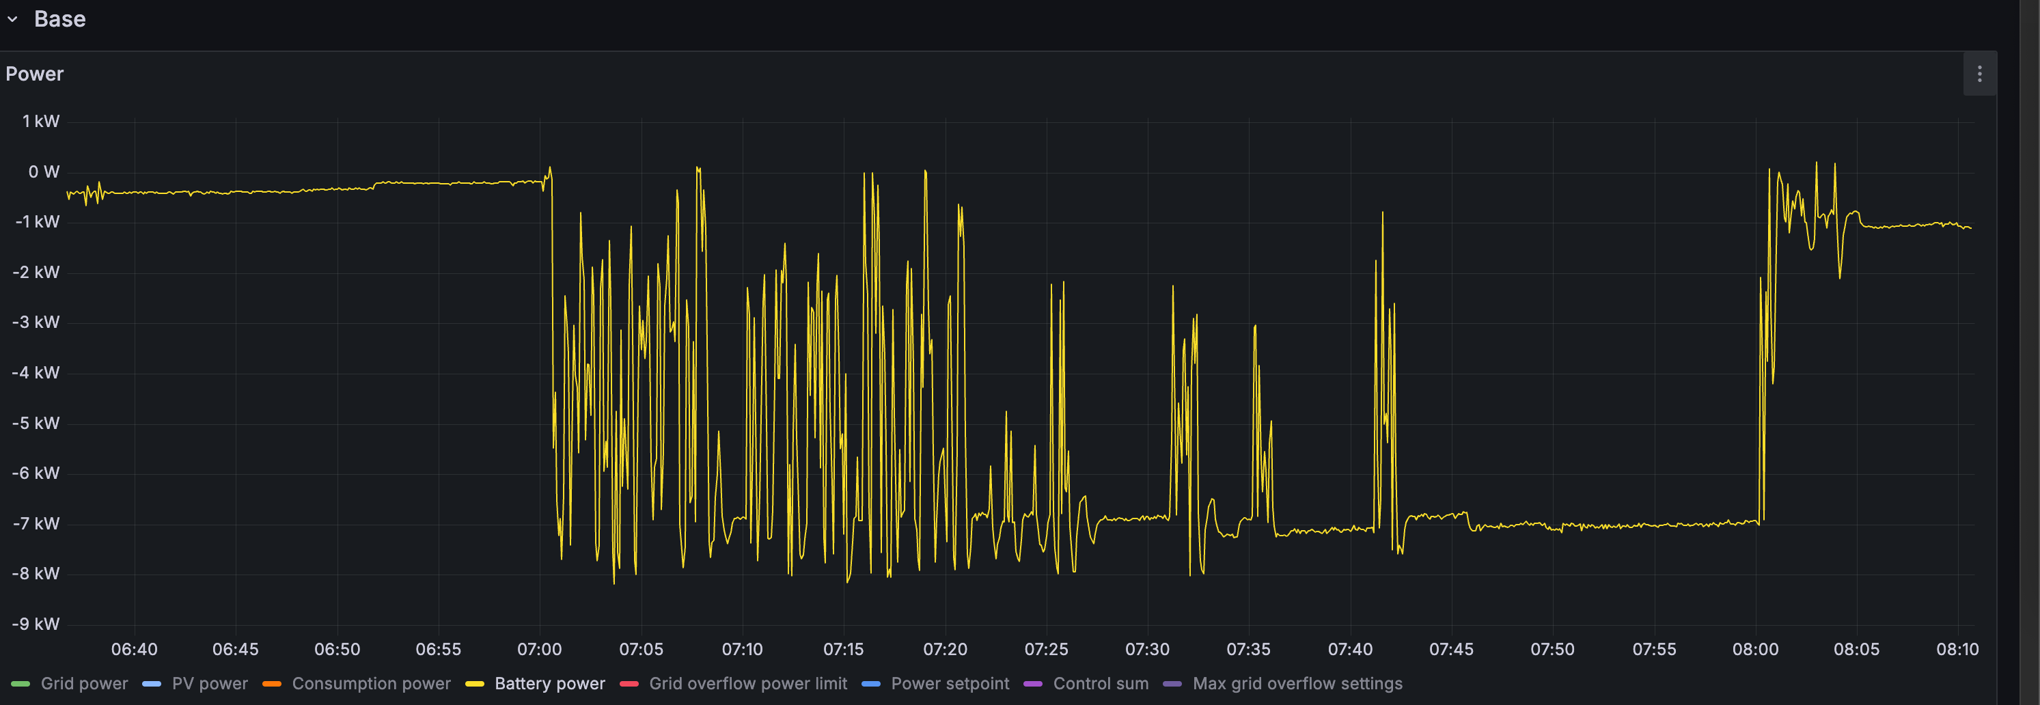Click the green Grid power color swatch
Viewport: 2040px width, 705px height.
click(20, 684)
